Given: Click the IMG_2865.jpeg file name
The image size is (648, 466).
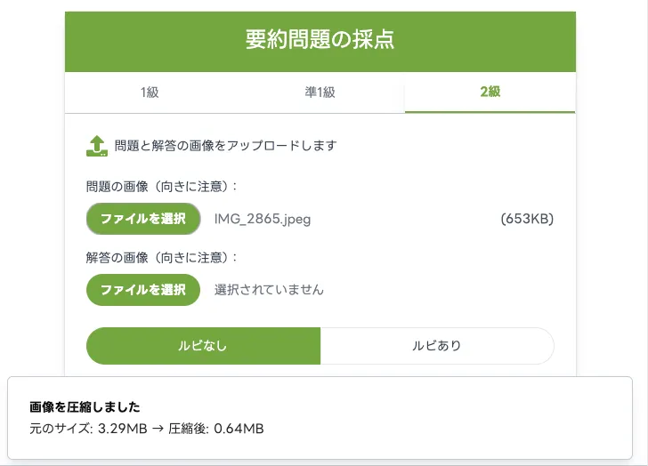Looking at the screenshot, I should point(263,219).
